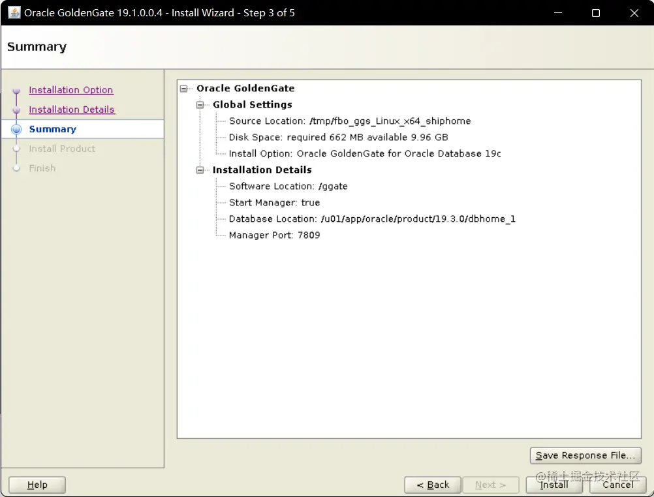
Task: Collapse the Global Settings branch
Action: 201,104
